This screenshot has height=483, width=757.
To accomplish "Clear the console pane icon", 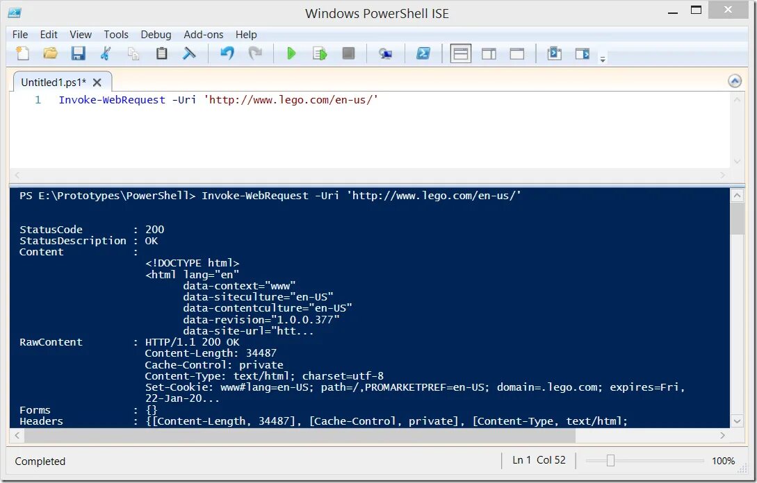I will [x=189, y=53].
